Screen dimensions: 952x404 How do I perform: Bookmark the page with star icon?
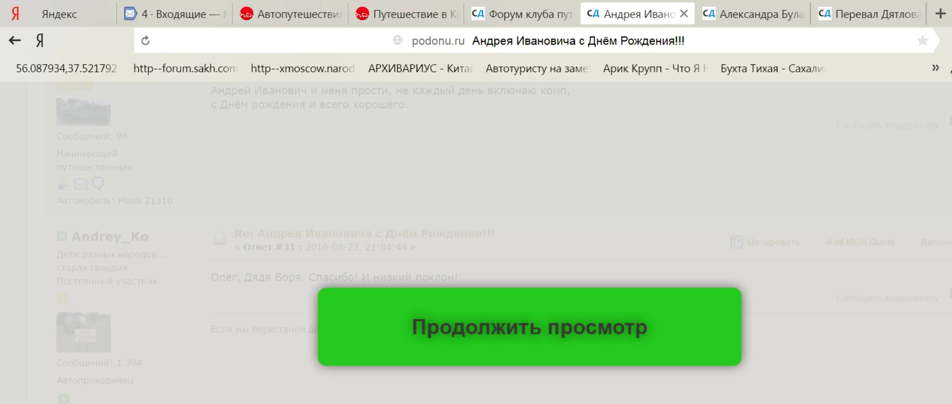(x=922, y=40)
